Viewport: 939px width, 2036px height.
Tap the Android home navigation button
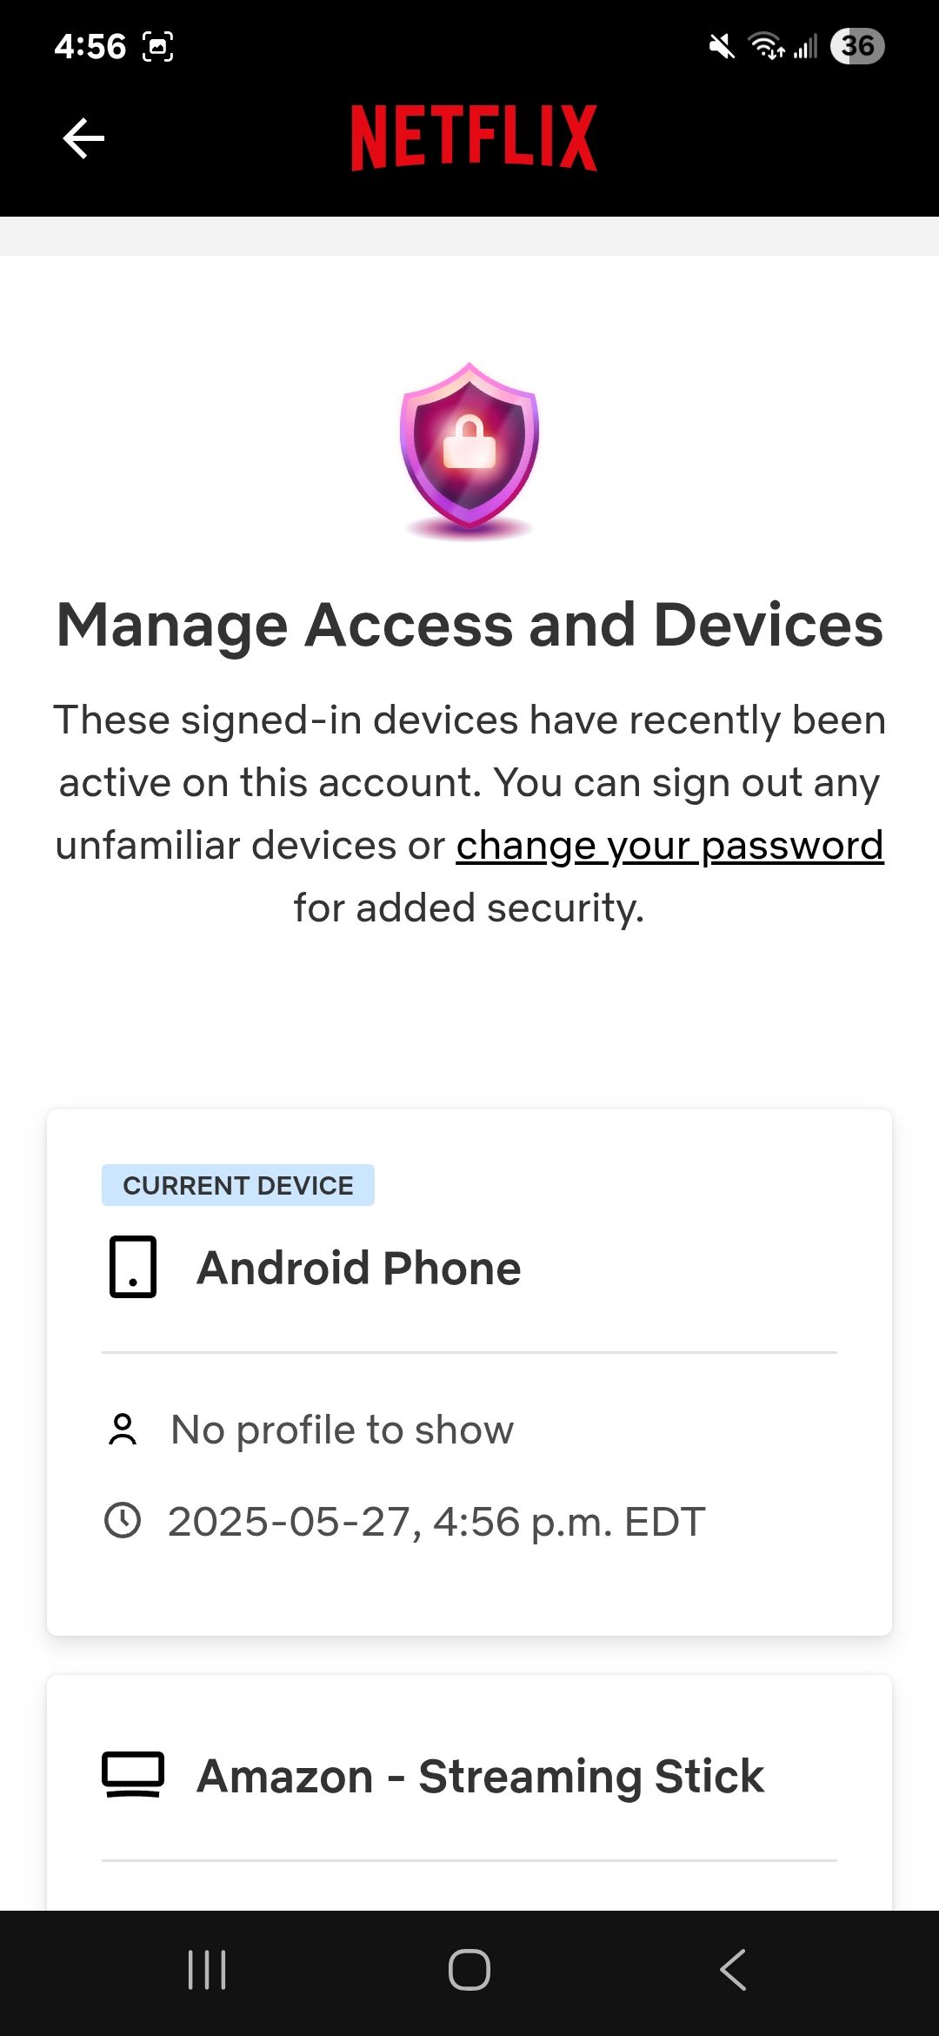[469, 1970]
